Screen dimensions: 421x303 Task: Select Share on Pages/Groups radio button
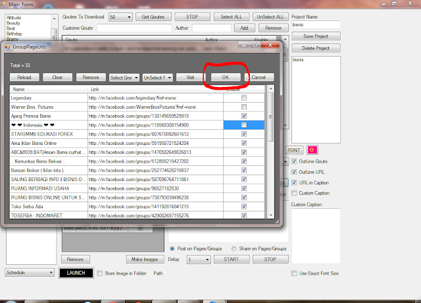pos(234,249)
